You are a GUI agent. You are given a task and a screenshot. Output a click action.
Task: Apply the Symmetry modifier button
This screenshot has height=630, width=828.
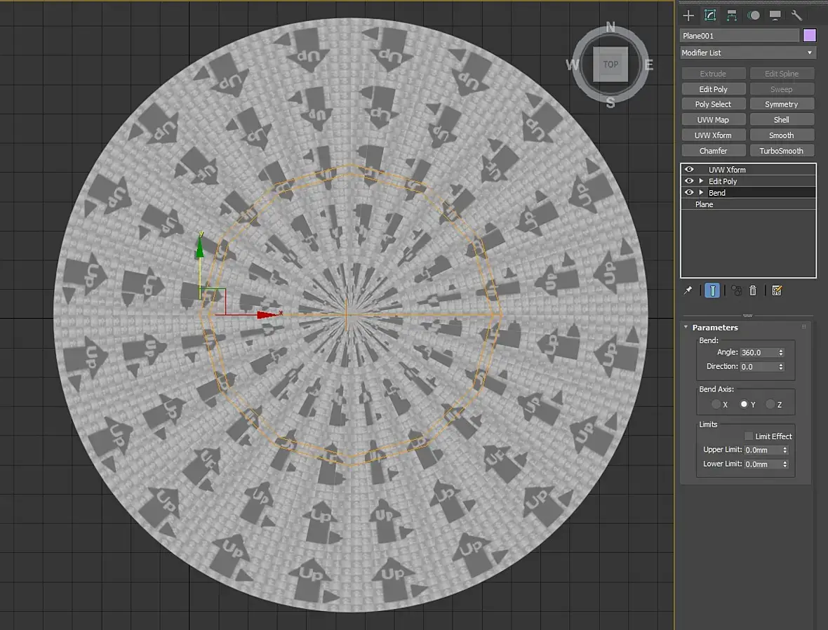pyautogui.click(x=782, y=105)
